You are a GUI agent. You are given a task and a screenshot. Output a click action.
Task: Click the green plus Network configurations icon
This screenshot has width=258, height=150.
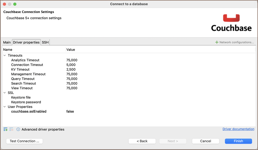click(x=217, y=42)
